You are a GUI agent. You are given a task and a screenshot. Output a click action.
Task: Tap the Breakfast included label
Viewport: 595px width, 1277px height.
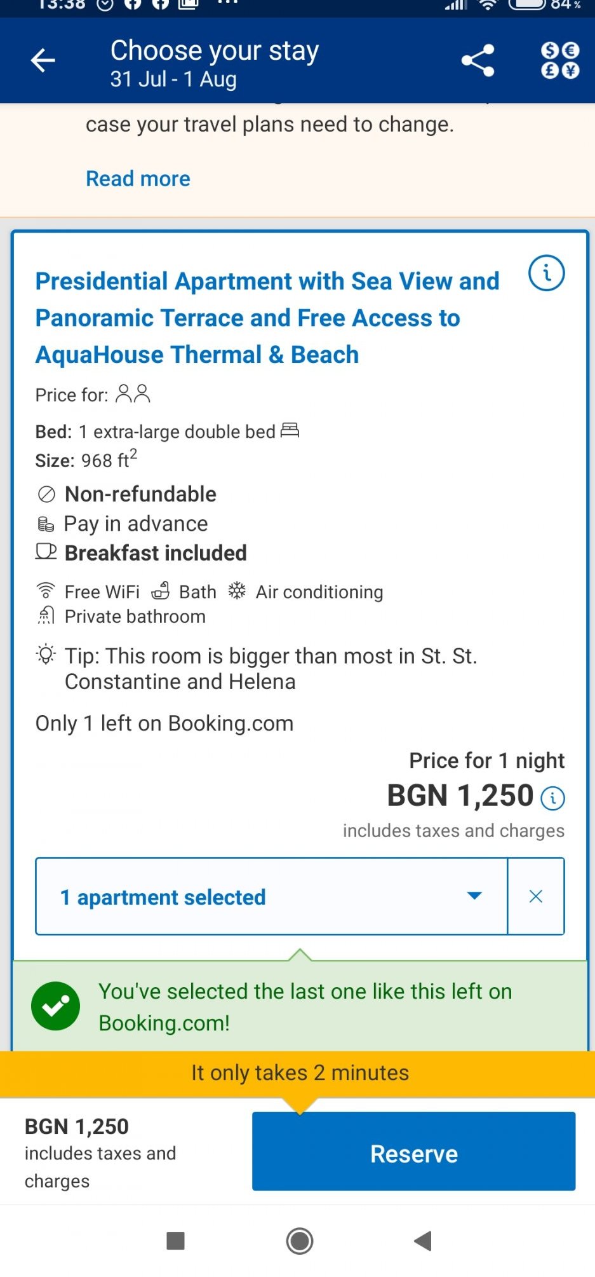point(156,553)
